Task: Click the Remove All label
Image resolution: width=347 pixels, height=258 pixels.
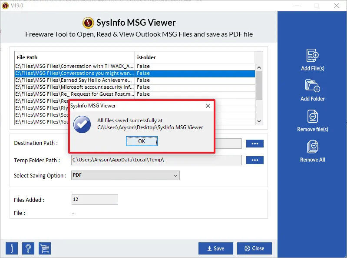Action: 313,160
